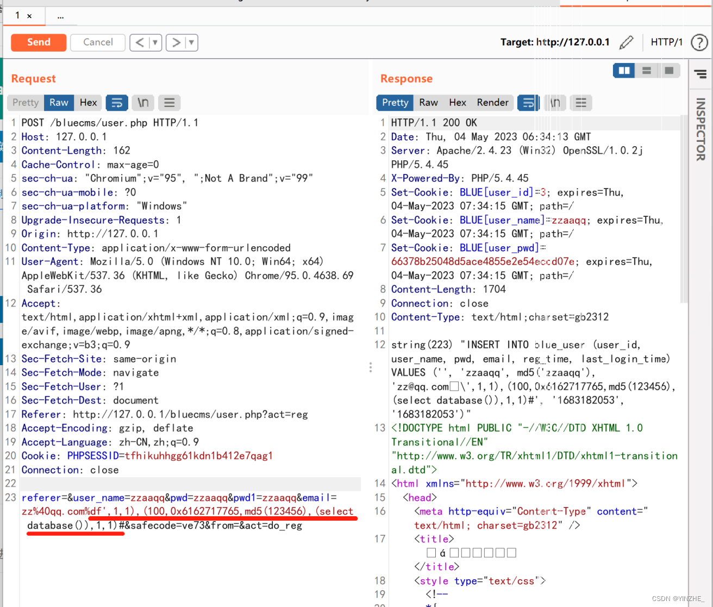Edit target with pencil icon

[x=627, y=42]
